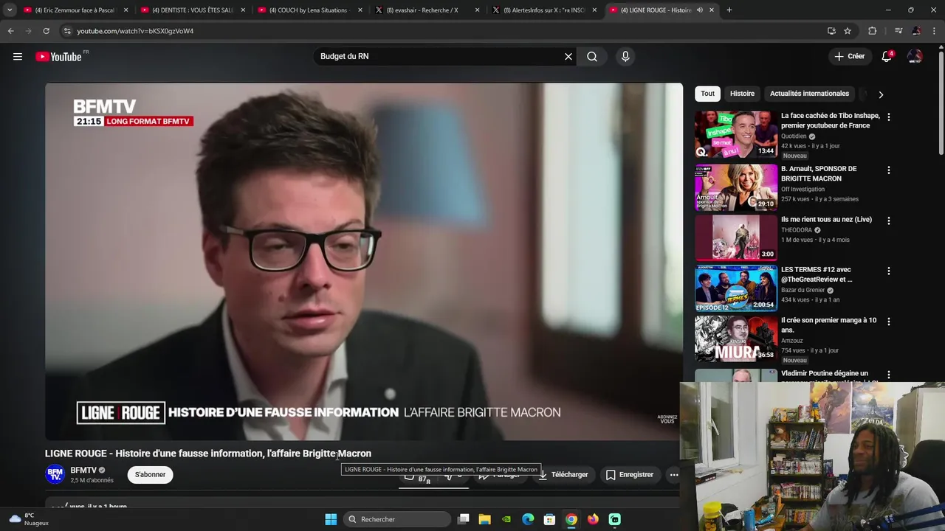Open Microsoft Edge from the taskbar
This screenshot has height=531, width=945.
coord(528,519)
